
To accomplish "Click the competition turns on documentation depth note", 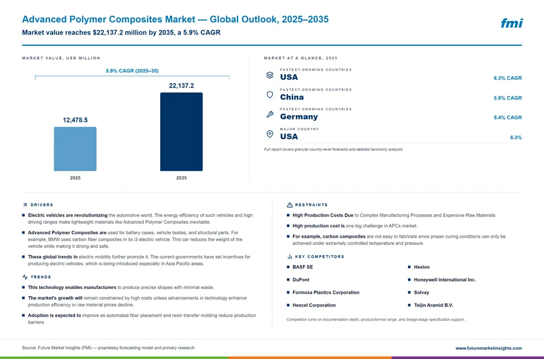I will coord(375,320).
